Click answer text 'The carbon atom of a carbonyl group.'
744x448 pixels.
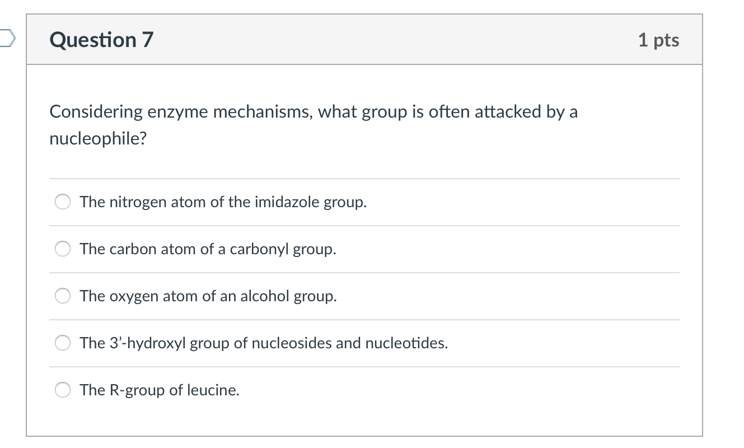coord(208,249)
